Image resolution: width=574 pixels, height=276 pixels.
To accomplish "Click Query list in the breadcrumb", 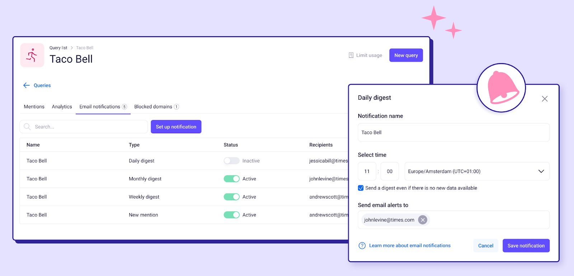I will coord(58,48).
